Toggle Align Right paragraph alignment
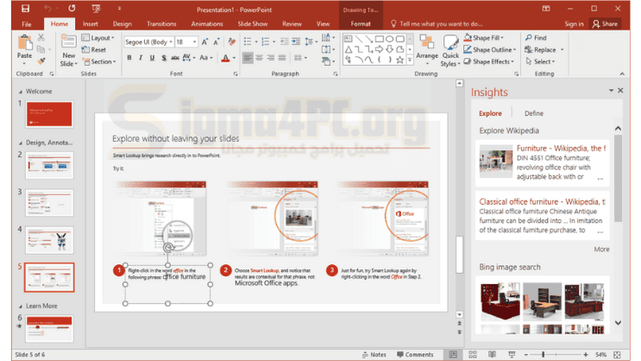The image size is (641, 361). click(271, 58)
